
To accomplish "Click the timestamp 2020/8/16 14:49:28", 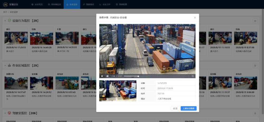I will pyautogui.click(x=42, y=47).
